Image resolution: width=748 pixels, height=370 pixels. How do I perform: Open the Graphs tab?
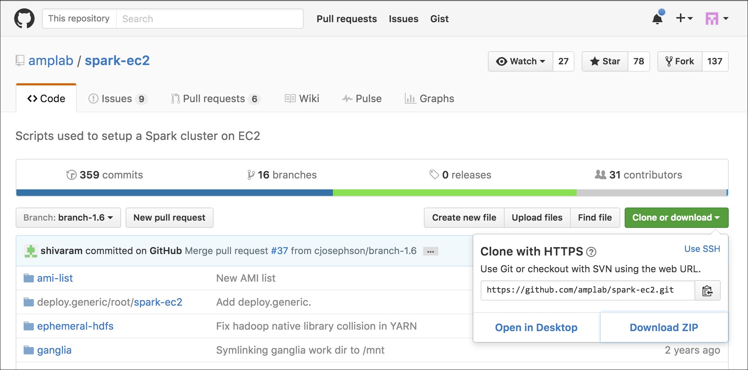(429, 98)
